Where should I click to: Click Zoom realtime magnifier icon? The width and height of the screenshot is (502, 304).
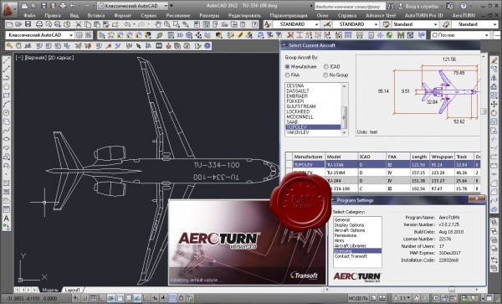pos(166,24)
